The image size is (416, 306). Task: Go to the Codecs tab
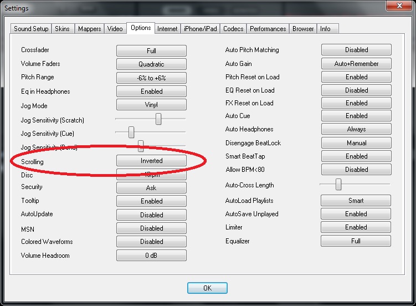(x=233, y=29)
